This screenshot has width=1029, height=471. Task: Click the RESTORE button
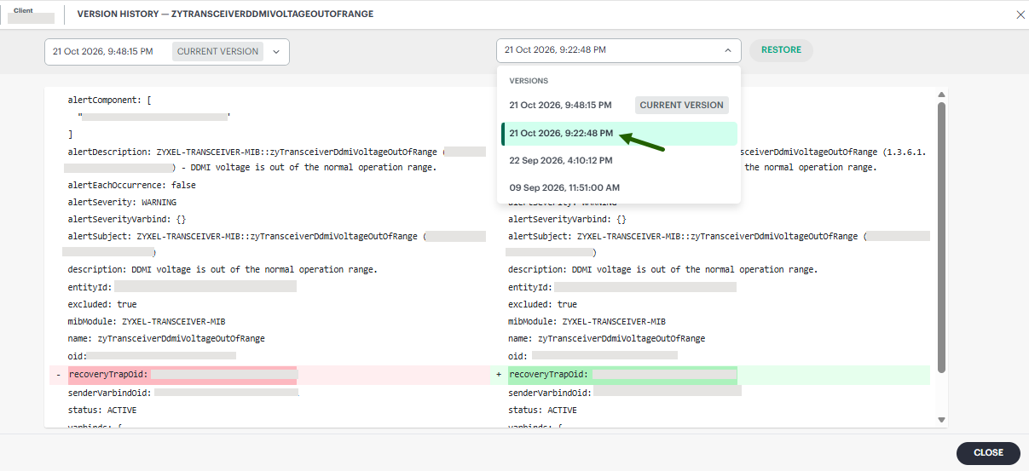[781, 50]
